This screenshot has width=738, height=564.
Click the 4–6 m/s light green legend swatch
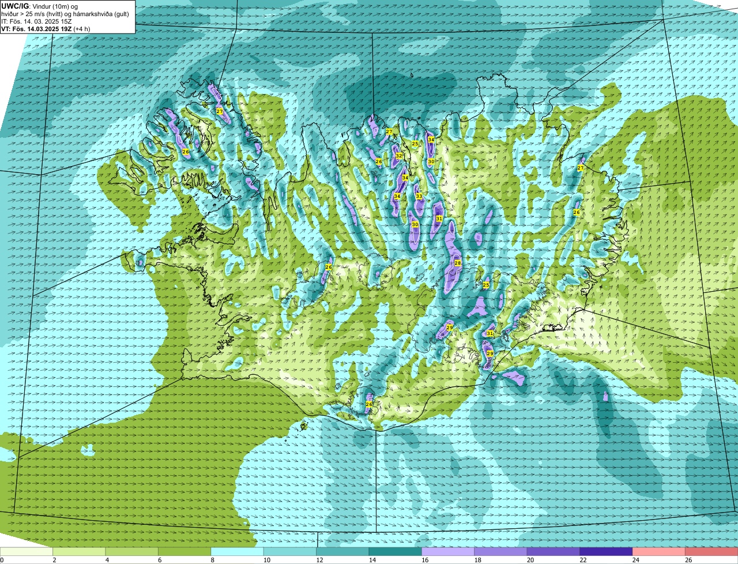[x=133, y=552]
